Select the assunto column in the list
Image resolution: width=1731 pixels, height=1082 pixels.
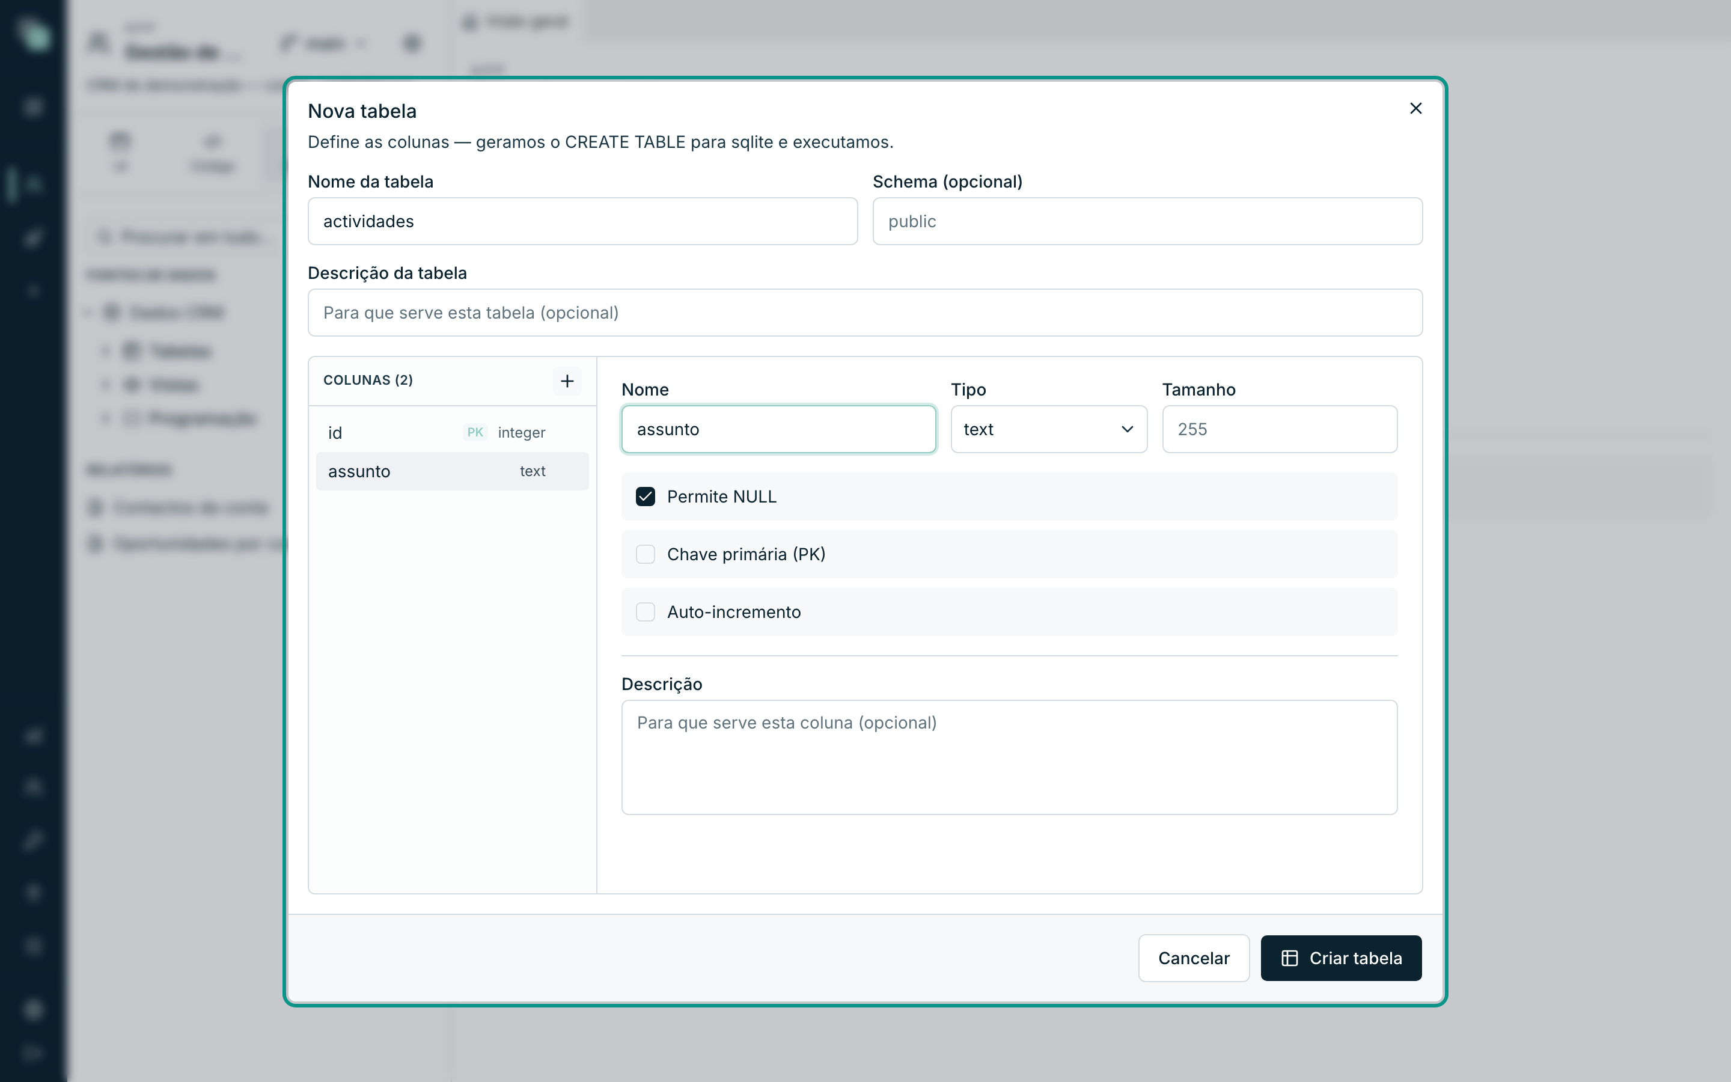pyautogui.click(x=452, y=471)
